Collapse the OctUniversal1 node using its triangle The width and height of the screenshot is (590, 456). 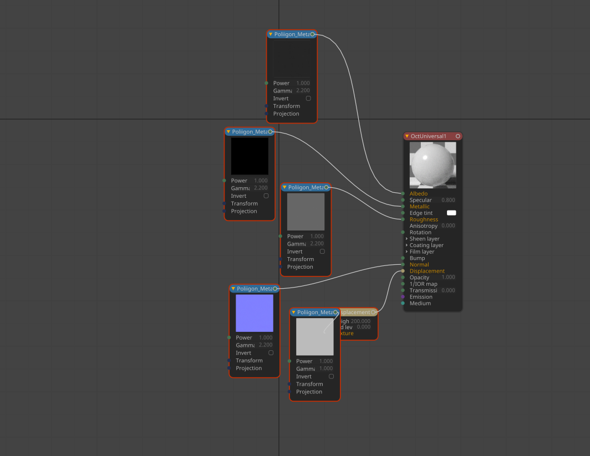coord(407,136)
